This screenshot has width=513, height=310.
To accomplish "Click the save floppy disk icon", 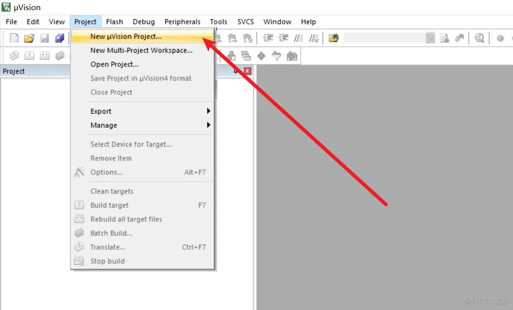I will click(x=45, y=38).
